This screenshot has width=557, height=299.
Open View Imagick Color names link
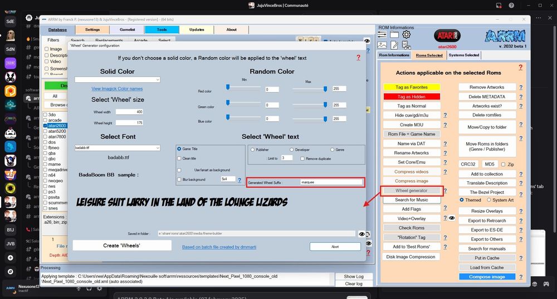tap(117, 88)
